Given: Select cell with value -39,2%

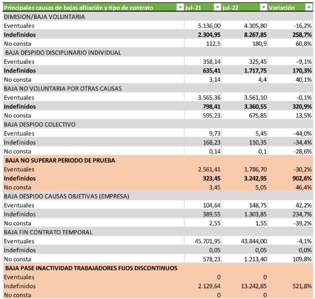Looking at the screenshot, I should (290, 223).
